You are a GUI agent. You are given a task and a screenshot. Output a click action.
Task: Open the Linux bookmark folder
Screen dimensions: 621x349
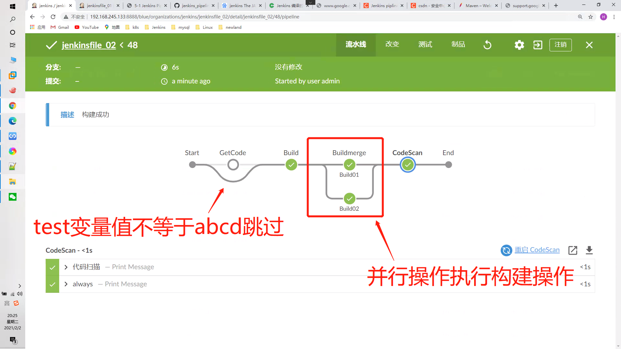click(204, 27)
